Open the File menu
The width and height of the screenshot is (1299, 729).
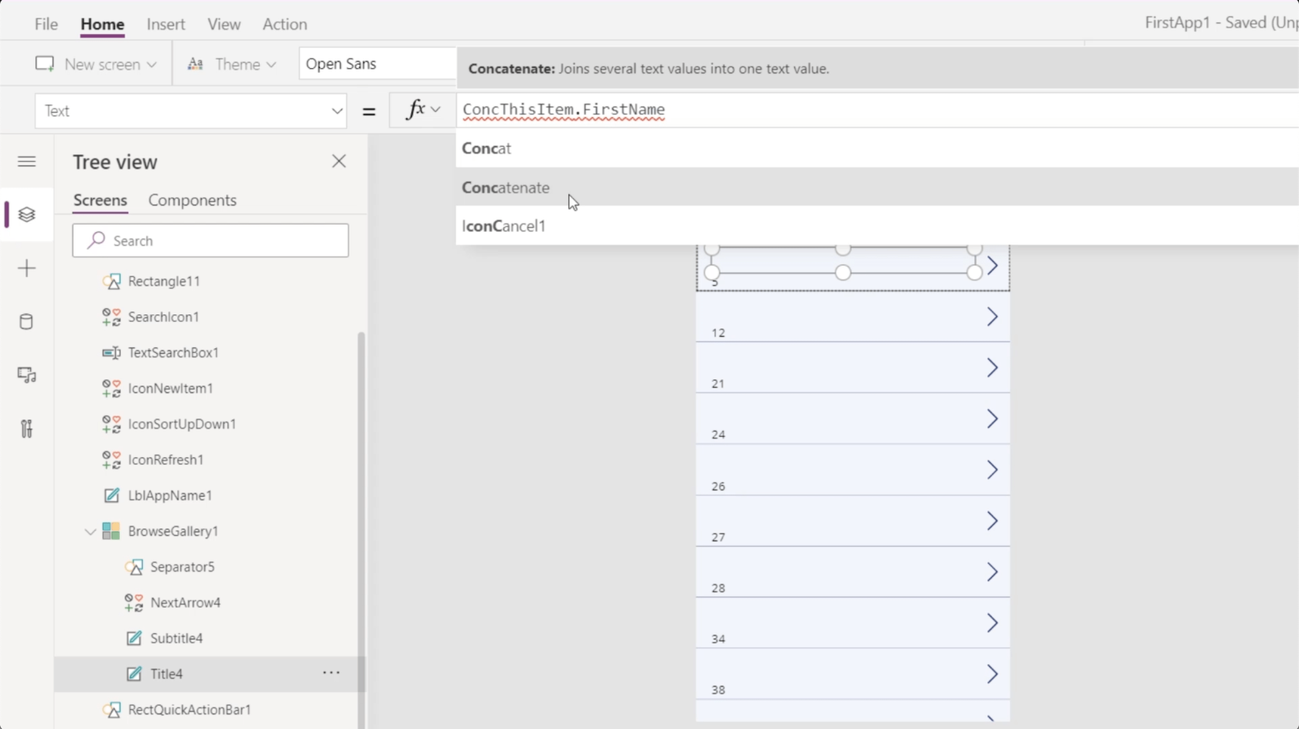[x=46, y=24]
